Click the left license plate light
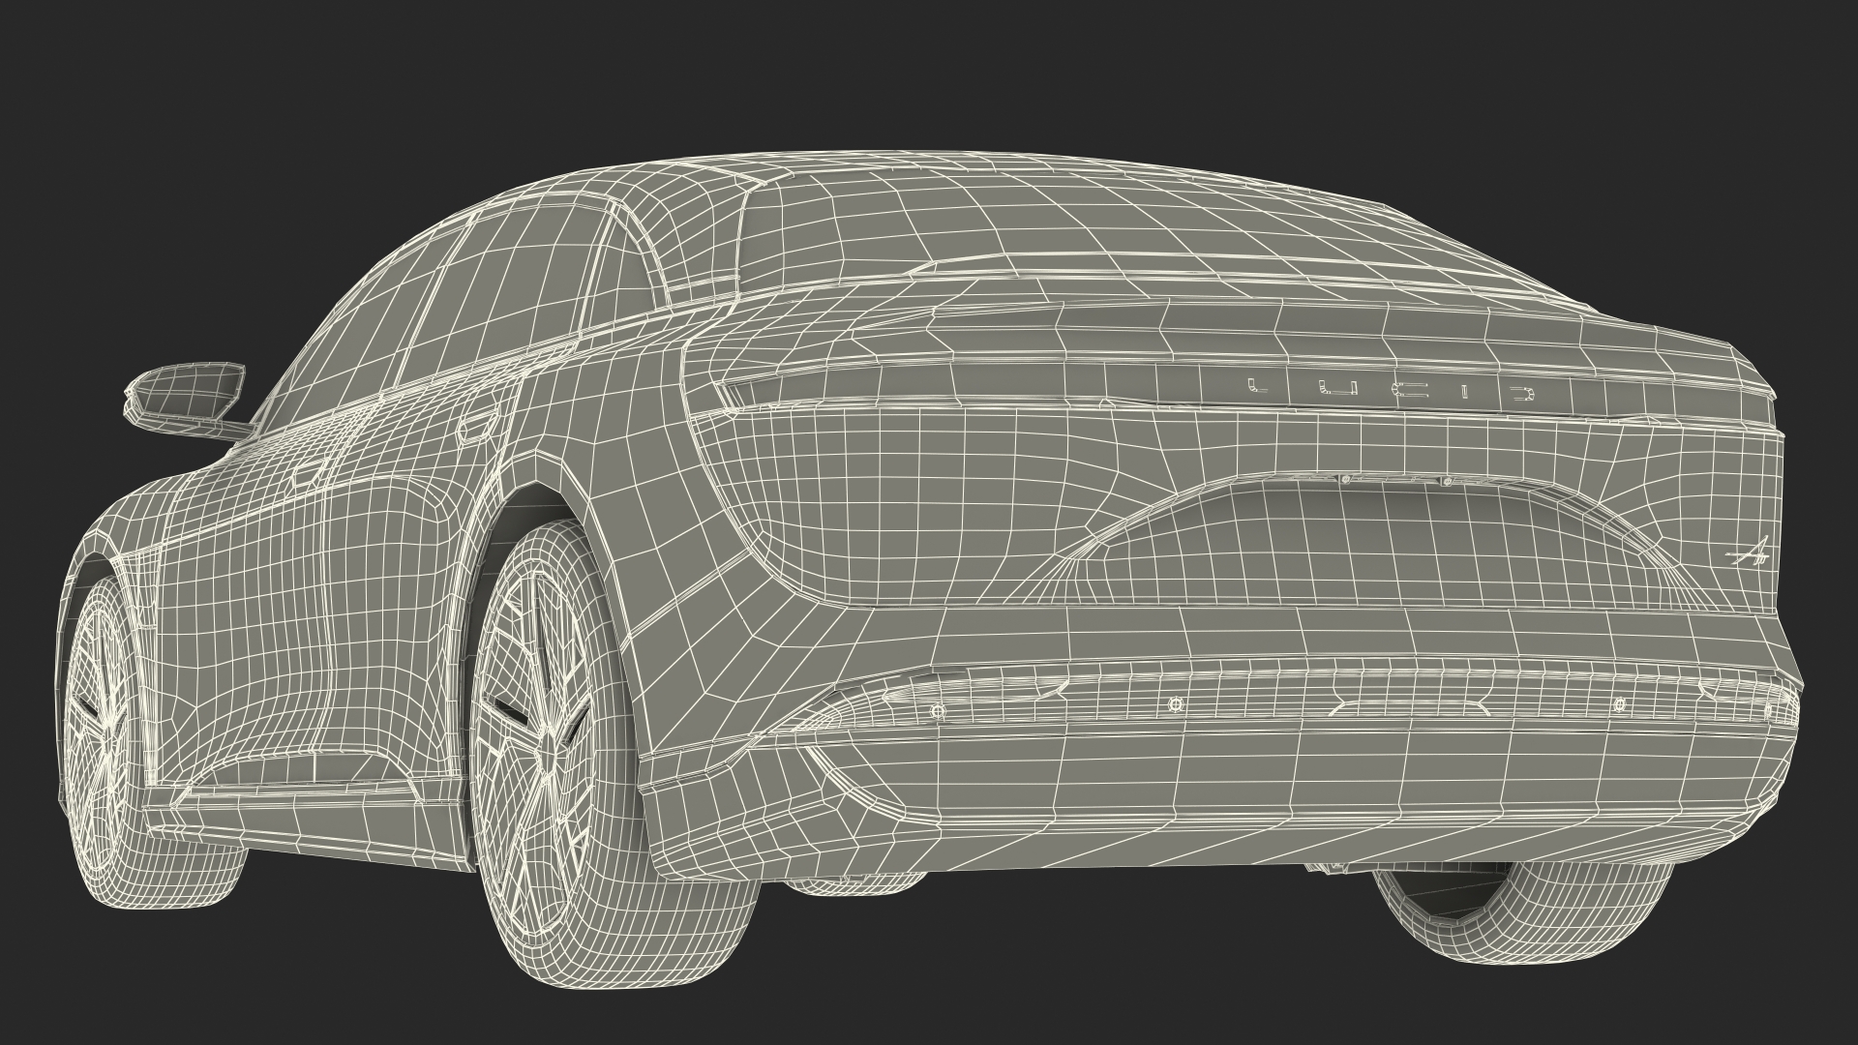1858x1045 pixels. click(x=1344, y=479)
